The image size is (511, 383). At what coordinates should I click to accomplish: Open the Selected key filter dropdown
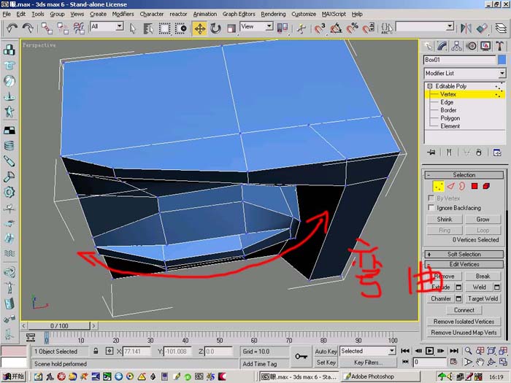tap(368, 351)
